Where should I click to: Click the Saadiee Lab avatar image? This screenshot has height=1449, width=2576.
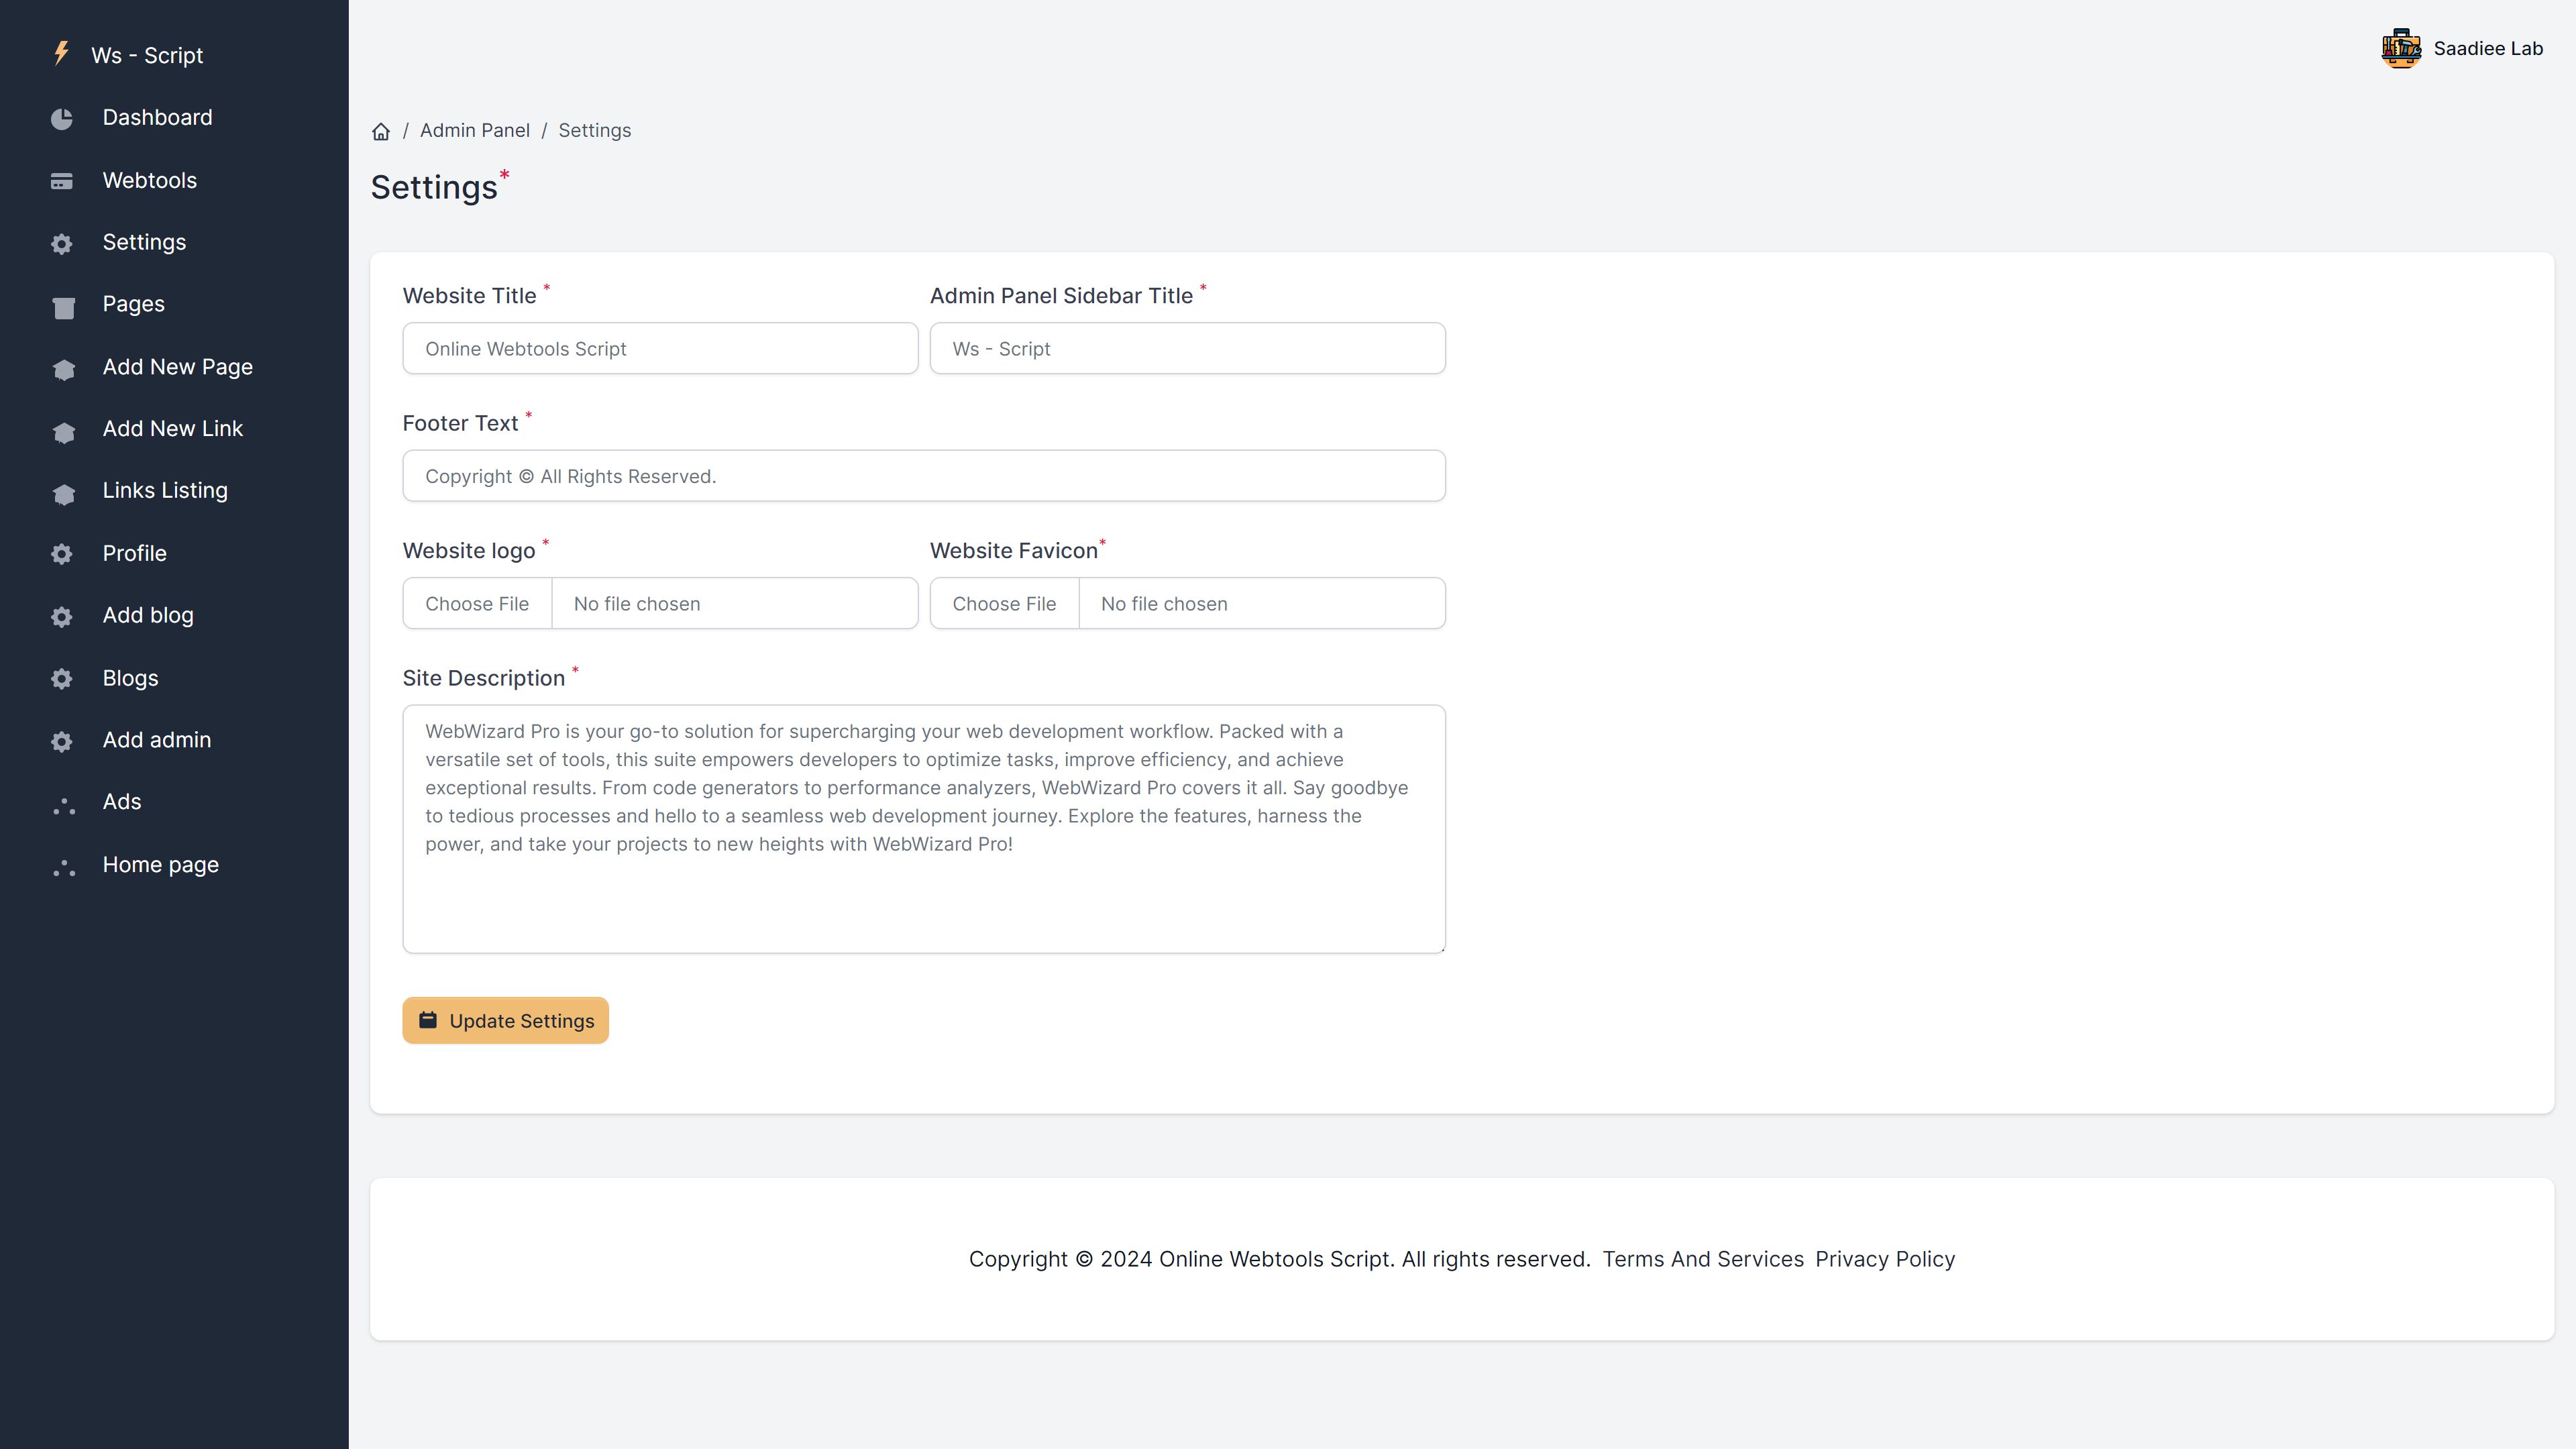coord(2401,48)
